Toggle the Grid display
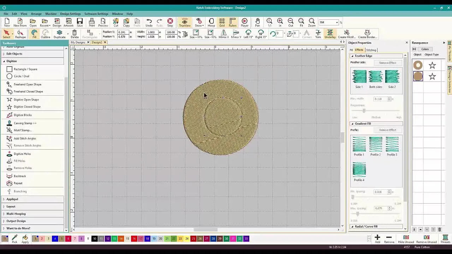This screenshot has height=254, width=452. pyautogui.click(x=222, y=23)
